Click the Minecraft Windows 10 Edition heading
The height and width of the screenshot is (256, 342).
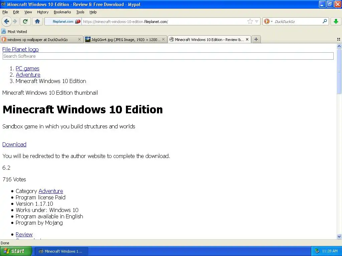point(83,109)
